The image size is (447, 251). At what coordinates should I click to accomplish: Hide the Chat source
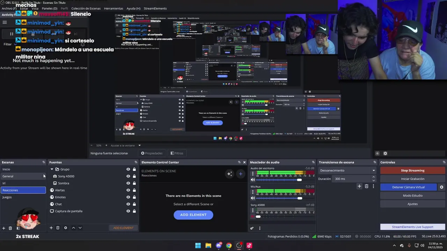128,204
